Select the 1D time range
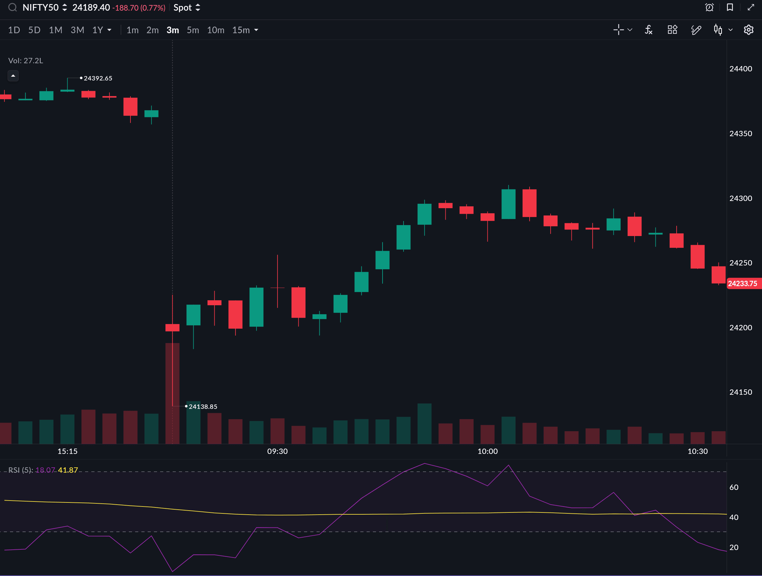 point(14,30)
